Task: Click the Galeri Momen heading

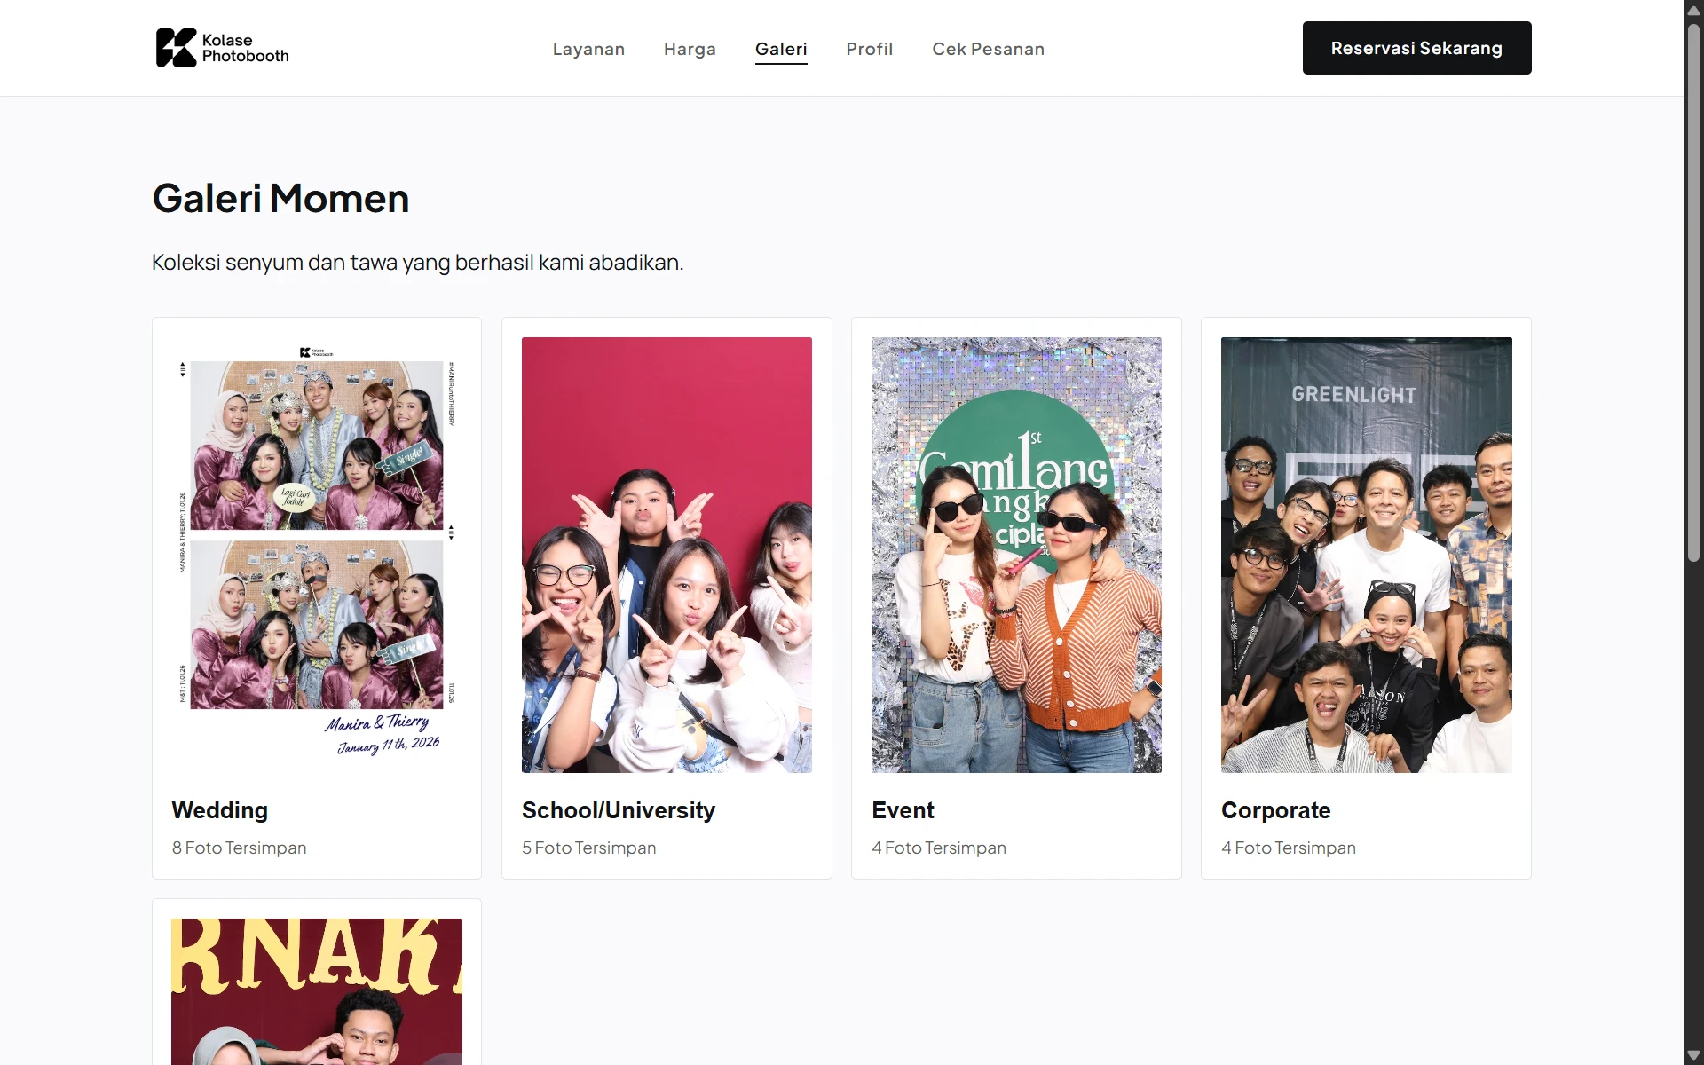Action: pyautogui.click(x=280, y=198)
